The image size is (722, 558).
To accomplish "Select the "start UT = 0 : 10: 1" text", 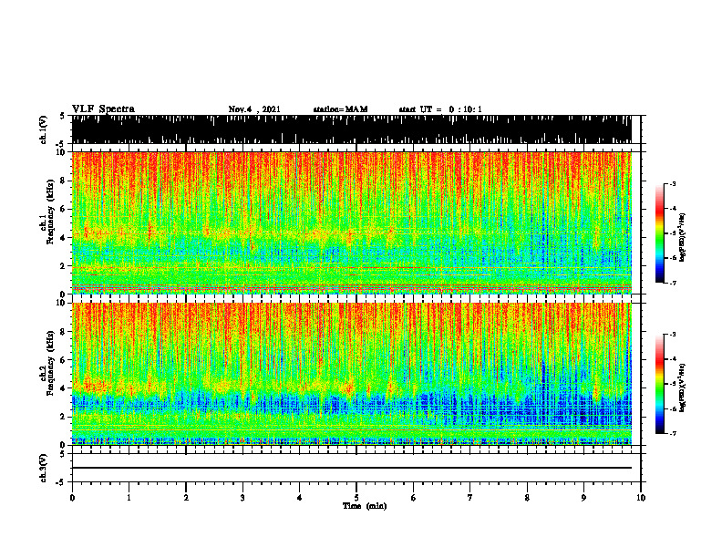I will pyautogui.click(x=440, y=109).
